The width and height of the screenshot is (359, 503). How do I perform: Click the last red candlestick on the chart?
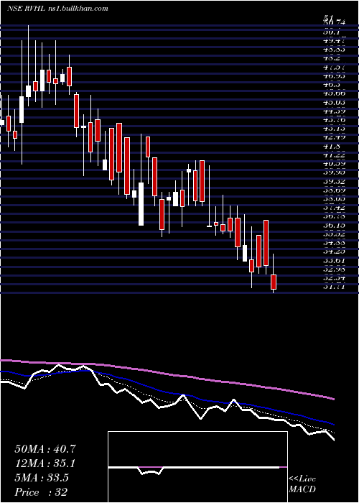(274, 282)
